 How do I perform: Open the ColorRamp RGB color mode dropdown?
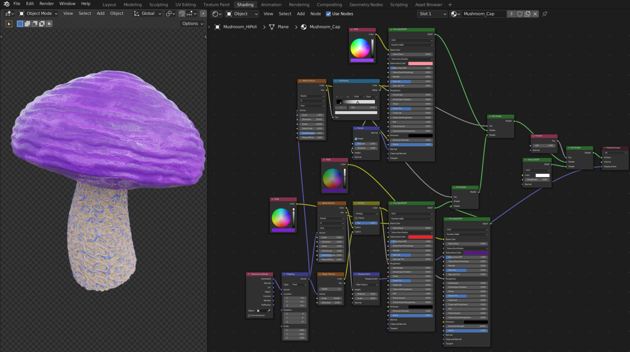pyautogui.click(x=359, y=97)
